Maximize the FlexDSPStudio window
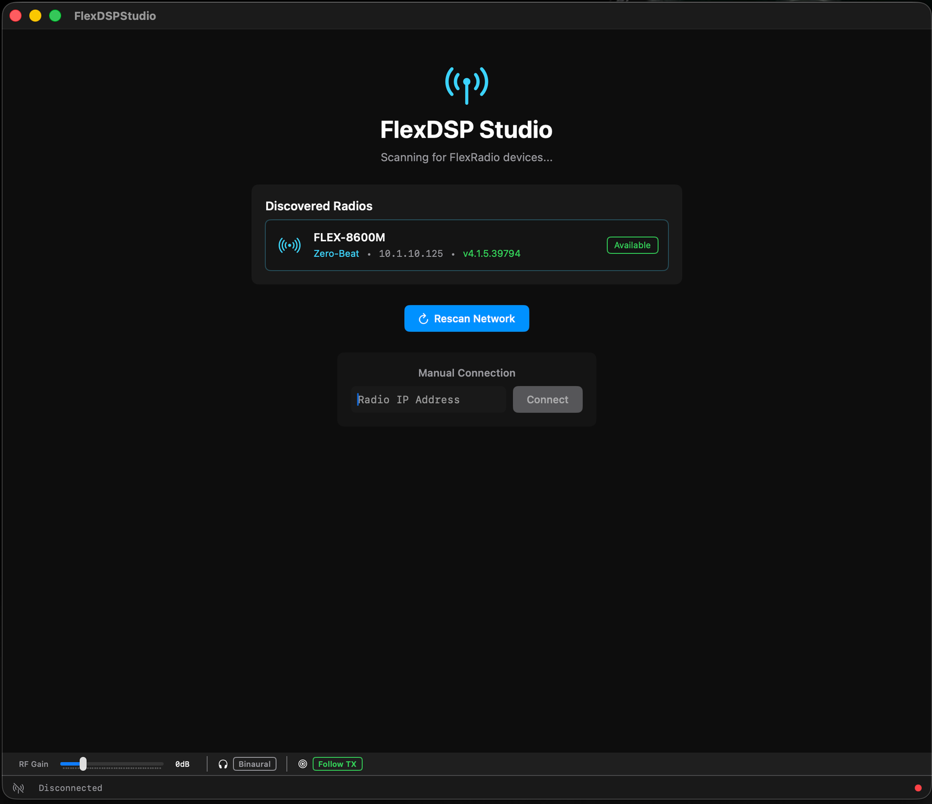This screenshot has width=932, height=804. point(55,16)
